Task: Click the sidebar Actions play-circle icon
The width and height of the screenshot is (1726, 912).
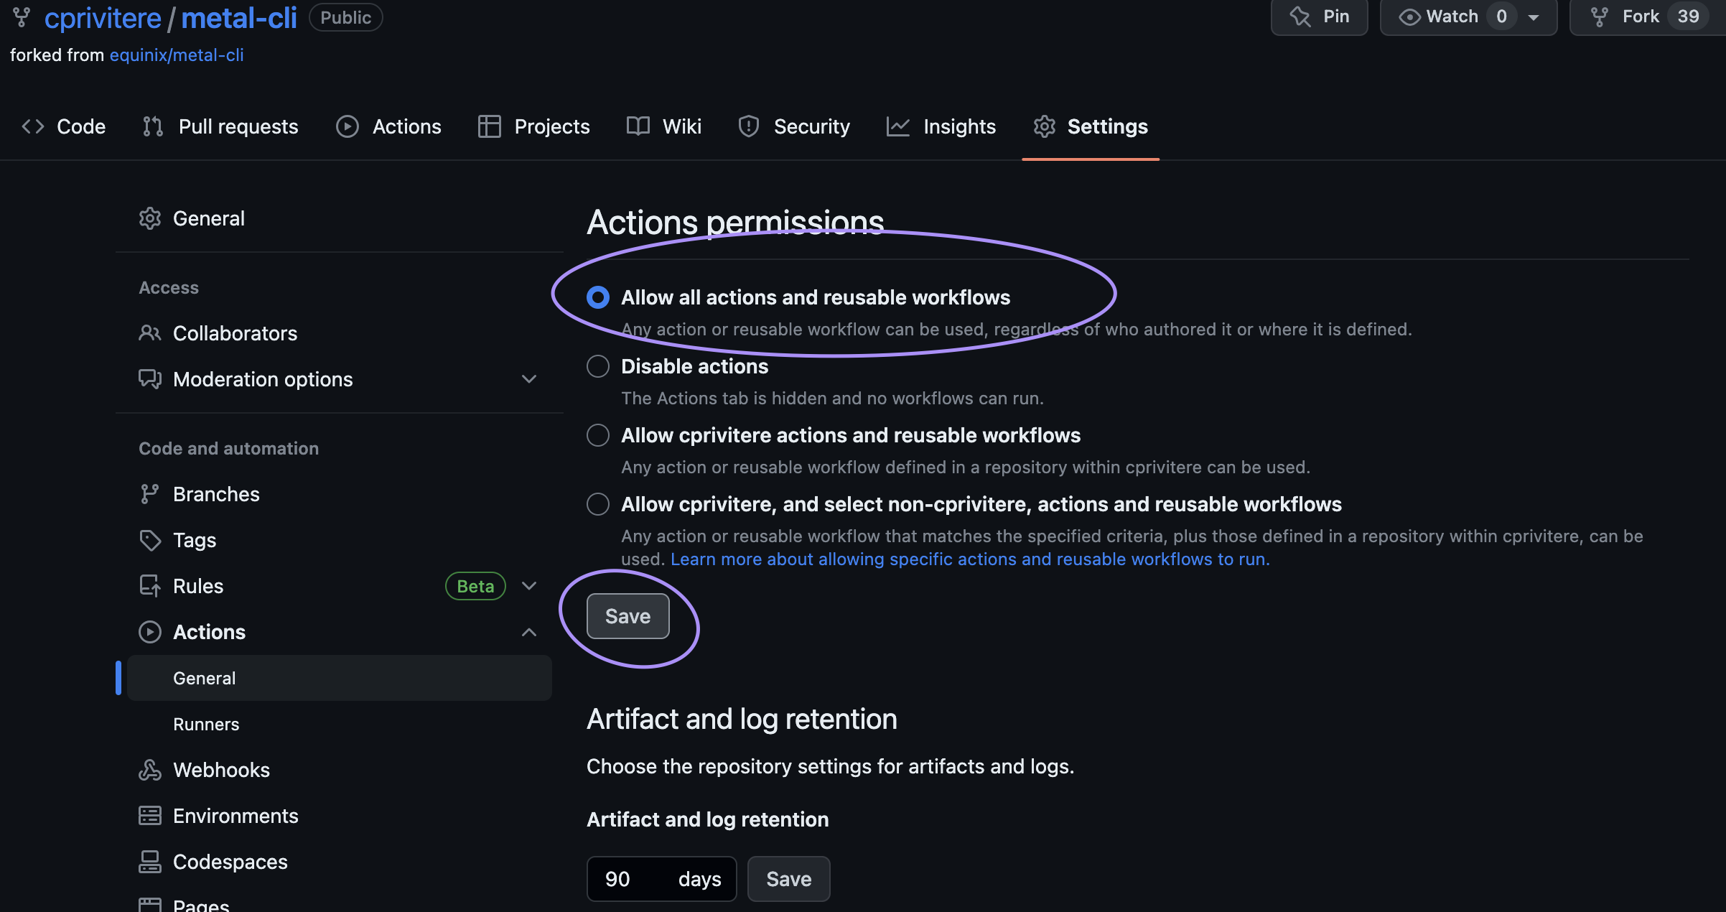Action: tap(150, 632)
